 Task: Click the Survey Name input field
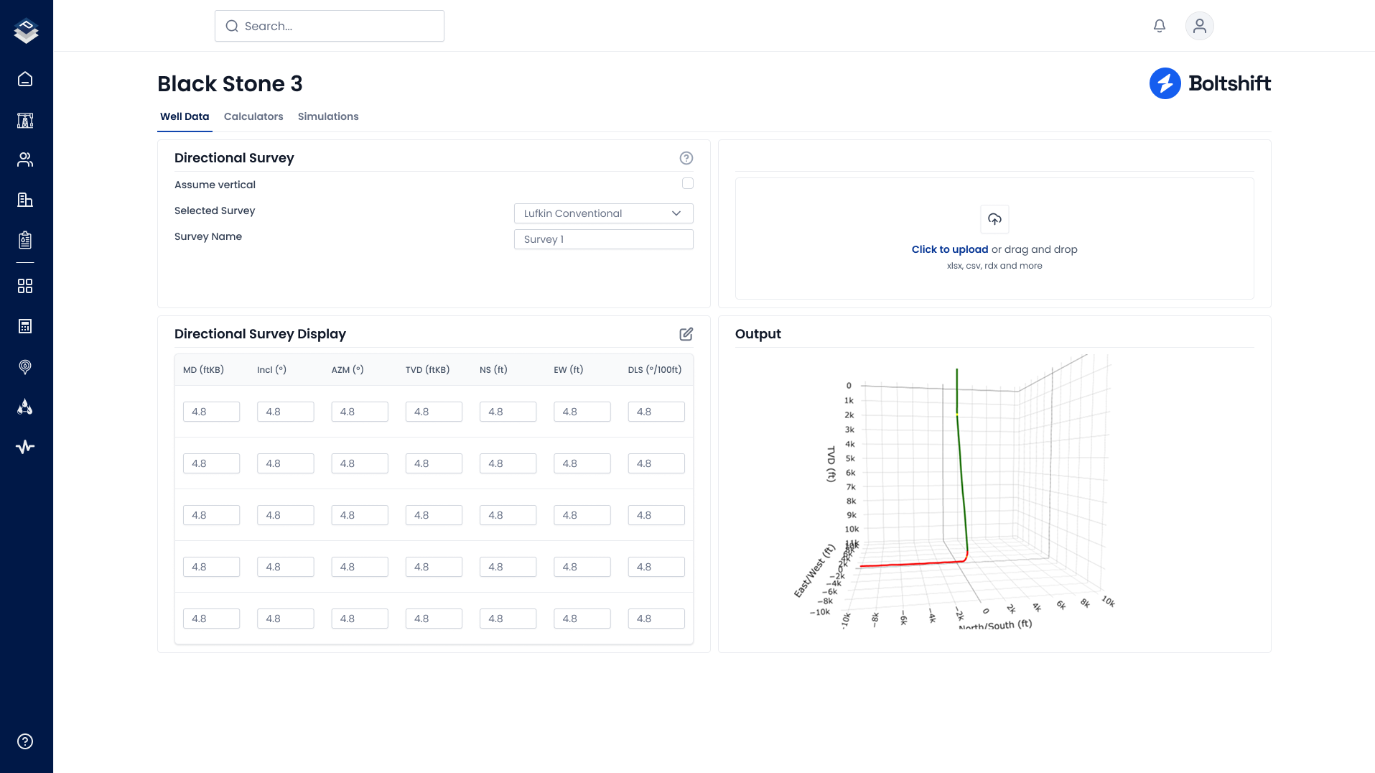(603, 239)
